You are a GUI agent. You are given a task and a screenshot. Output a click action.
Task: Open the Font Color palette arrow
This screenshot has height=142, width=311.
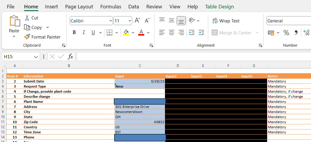(x=148, y=33)
